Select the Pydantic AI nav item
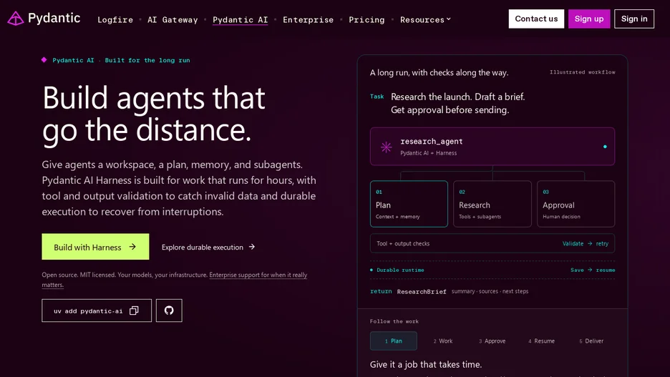The image size is (670, 377). (240, 19)
